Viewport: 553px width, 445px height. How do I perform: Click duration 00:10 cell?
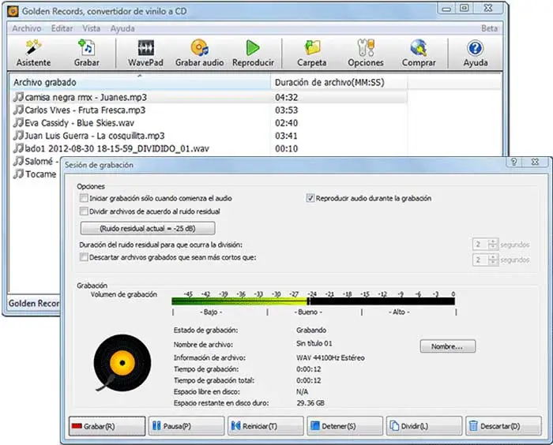click(286, 148)
